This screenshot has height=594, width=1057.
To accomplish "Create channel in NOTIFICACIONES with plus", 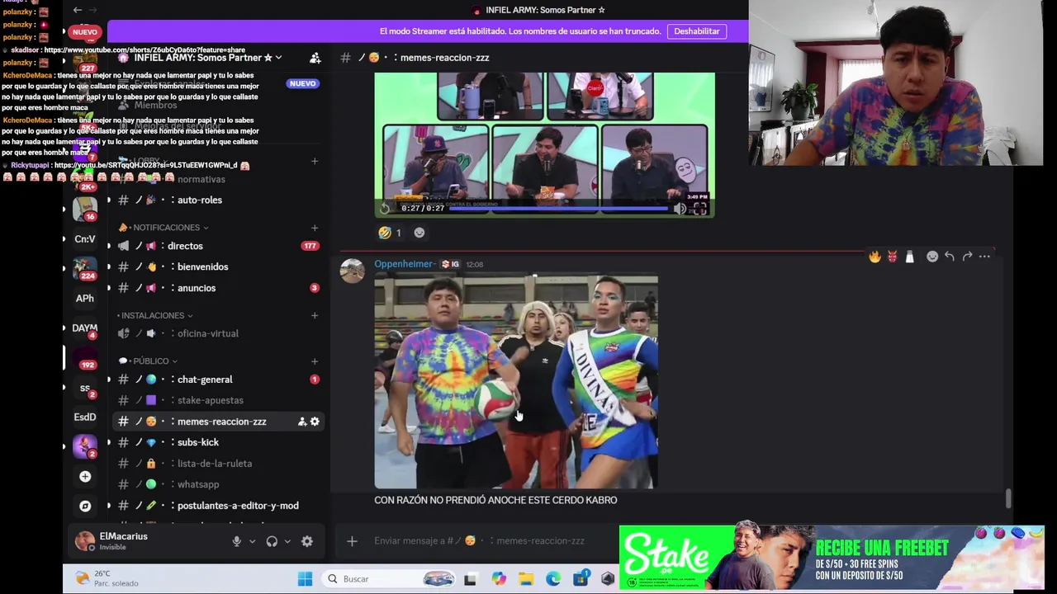I will [315, 228].
